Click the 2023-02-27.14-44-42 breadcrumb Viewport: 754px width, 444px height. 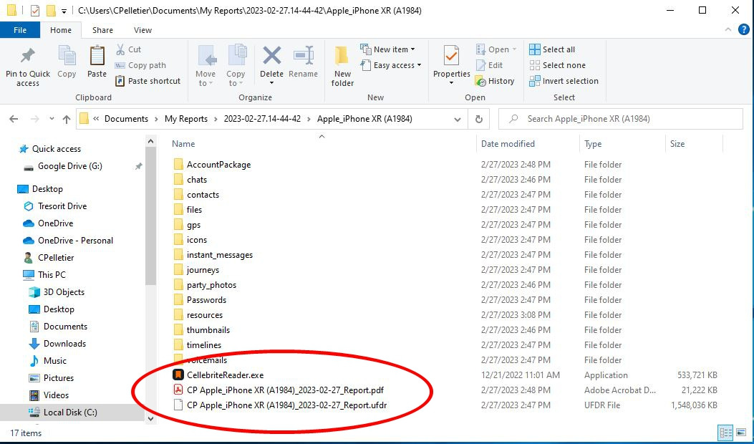pyautogui.click(x=262, y=119)
